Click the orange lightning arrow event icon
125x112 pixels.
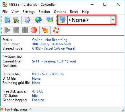45,30
